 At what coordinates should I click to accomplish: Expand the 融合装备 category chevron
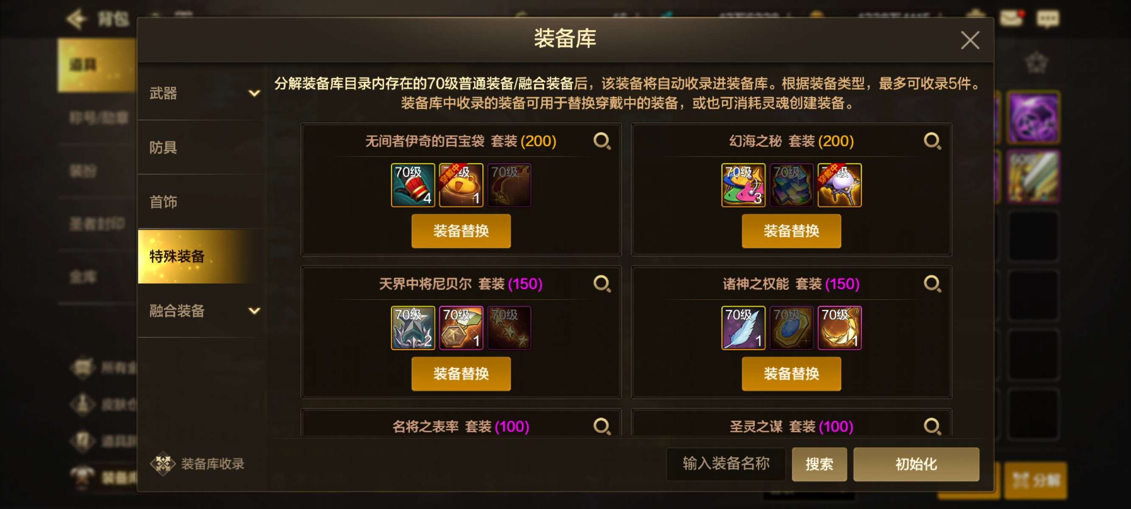[x=254, y=310]
